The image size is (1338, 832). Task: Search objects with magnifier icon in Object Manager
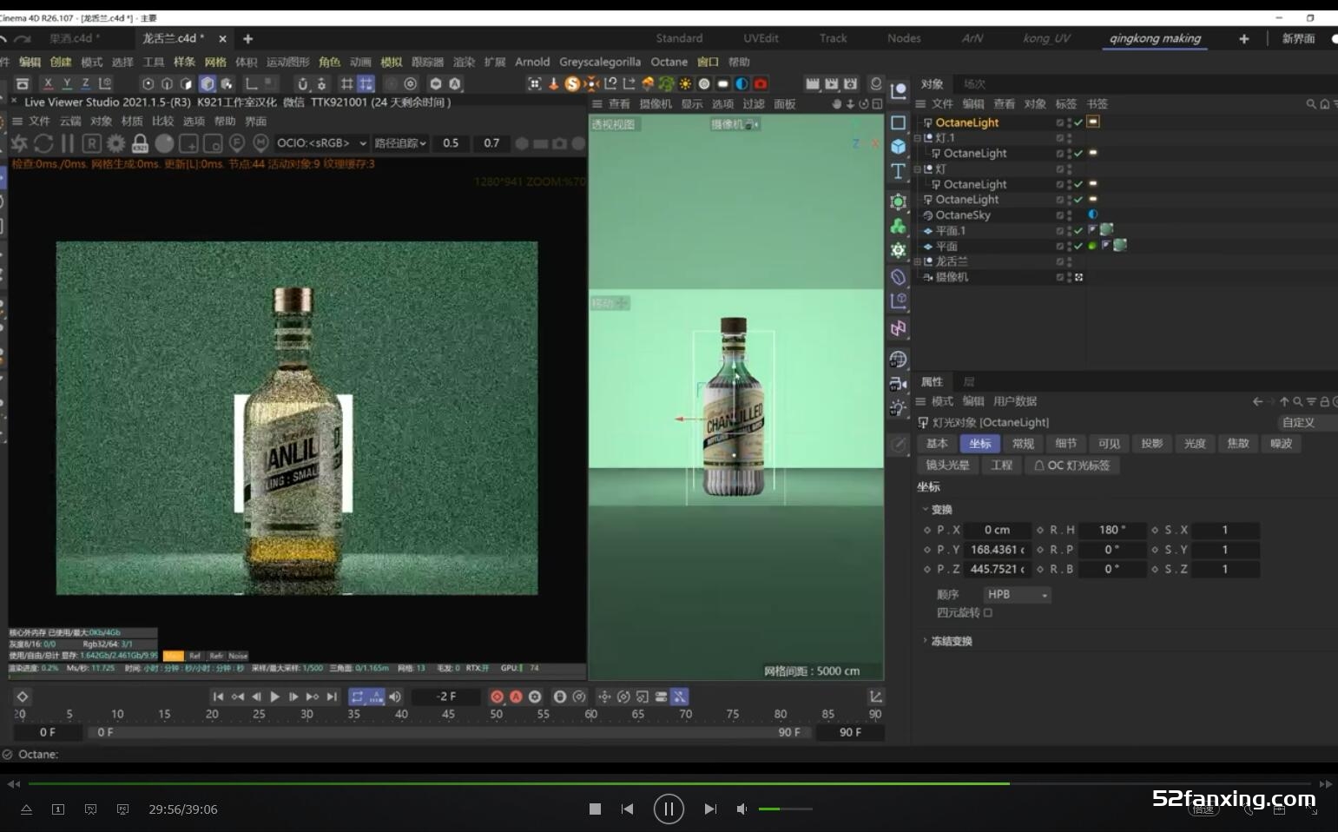(1311, 103)
